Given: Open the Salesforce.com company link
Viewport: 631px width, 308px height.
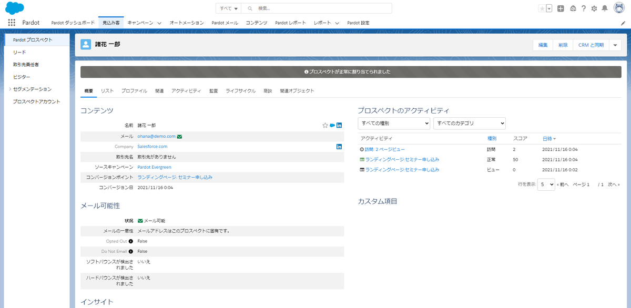Looking at the screenshot, I should pos(152,147).
